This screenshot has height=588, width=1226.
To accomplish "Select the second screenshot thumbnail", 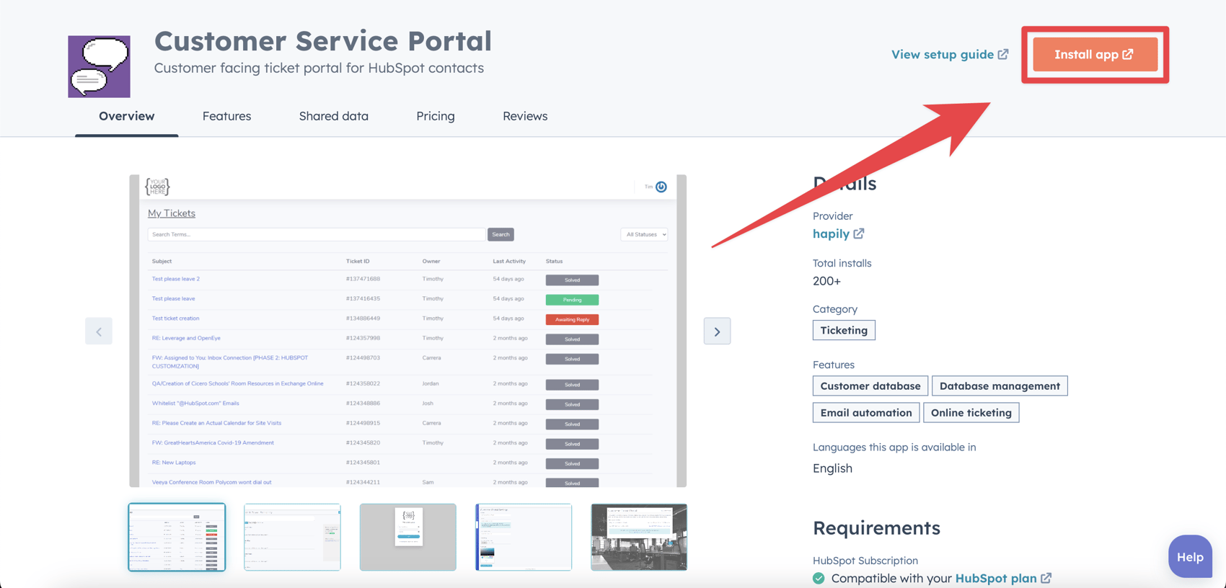I will click(x=292, y=537).
